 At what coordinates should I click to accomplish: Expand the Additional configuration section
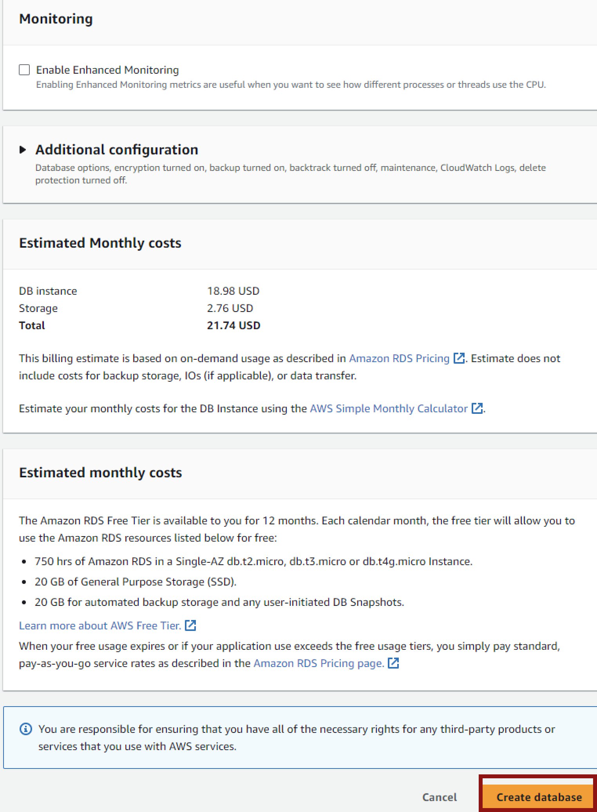click(x=23, y=150)
